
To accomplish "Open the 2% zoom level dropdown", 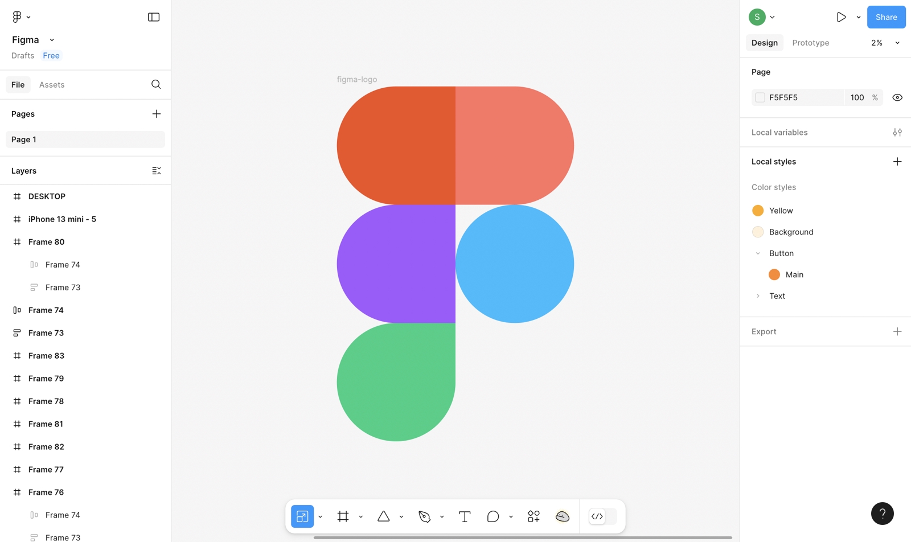I will [885, 43].
